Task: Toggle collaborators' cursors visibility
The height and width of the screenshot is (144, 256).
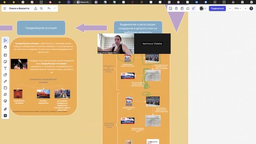Action: [194, 8]
